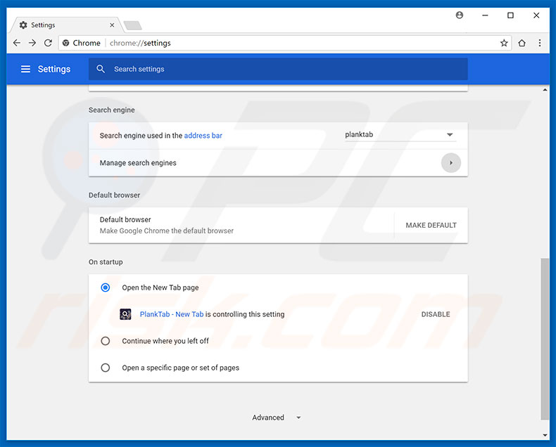The height and width of the screenshot is (447, 556).
Task: Maximize the Chrome window
Action: (x=511, y=15)
